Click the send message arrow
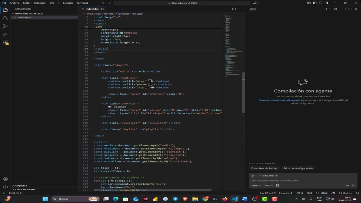 (353, 186)
